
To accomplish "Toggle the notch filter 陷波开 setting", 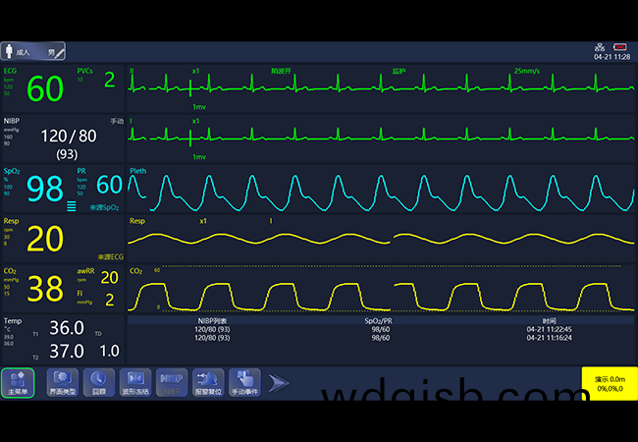I will coord(281,72).
